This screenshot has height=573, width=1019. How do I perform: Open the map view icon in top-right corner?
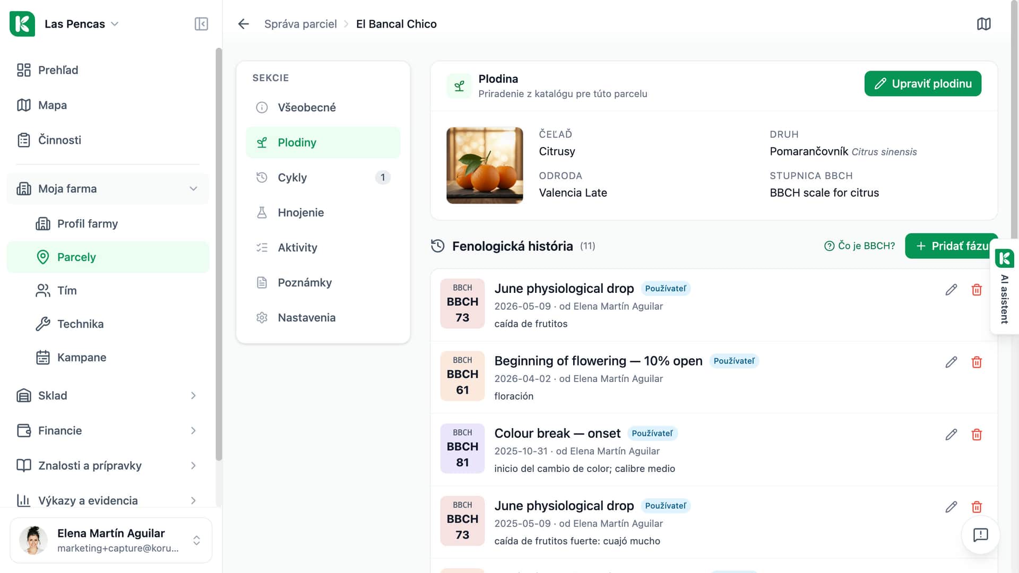pyautogui.click(x=983, y=24)
